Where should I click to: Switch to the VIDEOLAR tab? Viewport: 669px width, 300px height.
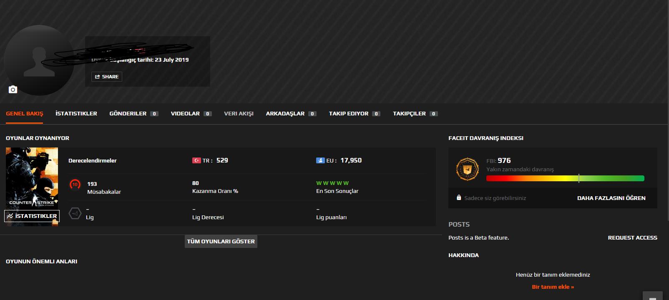point(191,113)
